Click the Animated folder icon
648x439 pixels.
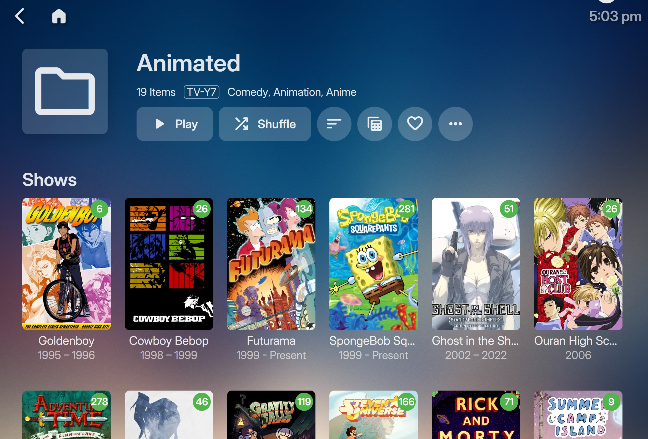coord(65,92)
